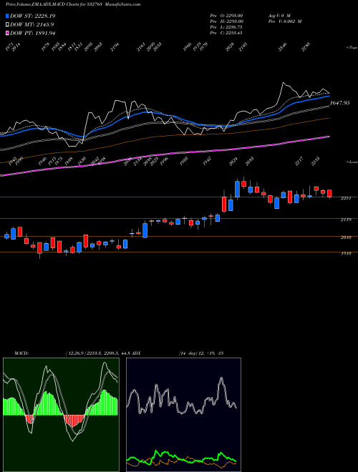Click the 1910 price level label

pos(346,254)
